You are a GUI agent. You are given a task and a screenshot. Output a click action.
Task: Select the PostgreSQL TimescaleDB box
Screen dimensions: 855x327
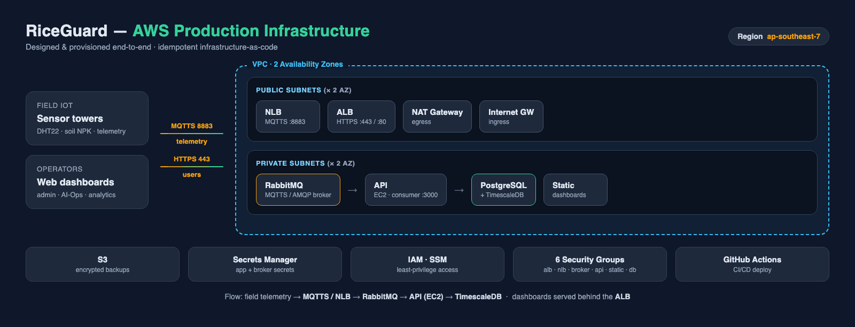pos(503,190)
